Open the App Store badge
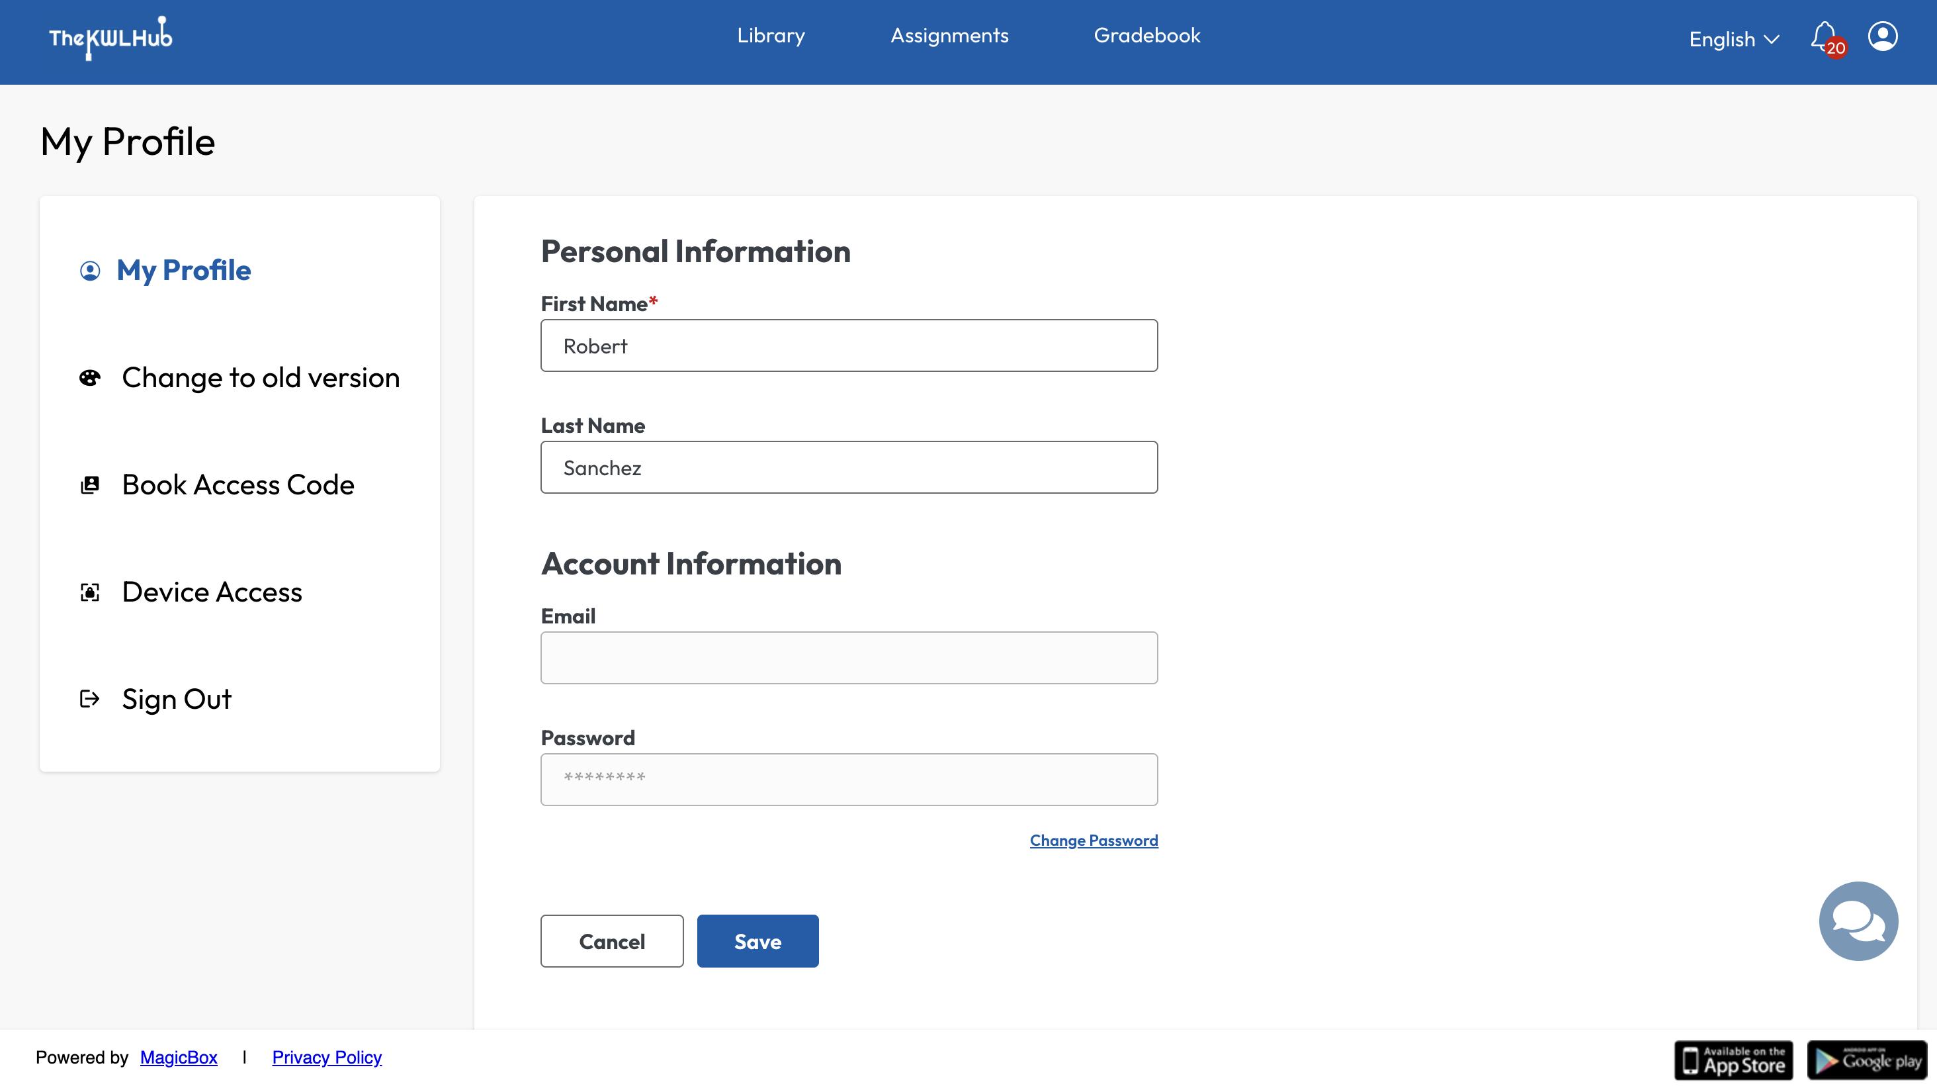The width and height of the screenshot is (1937, 1092). 1733,1060
